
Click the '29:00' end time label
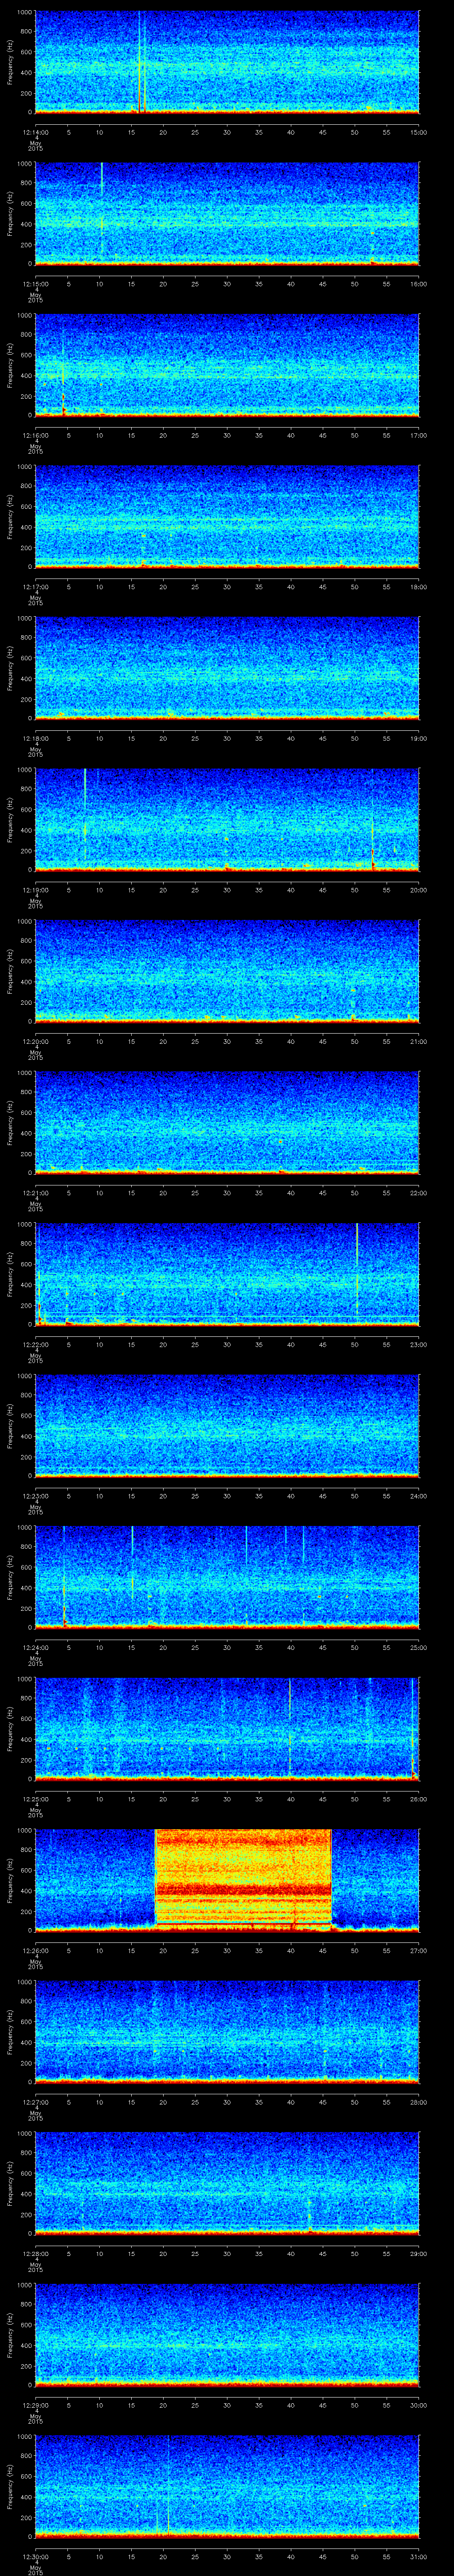point(419,2252)
